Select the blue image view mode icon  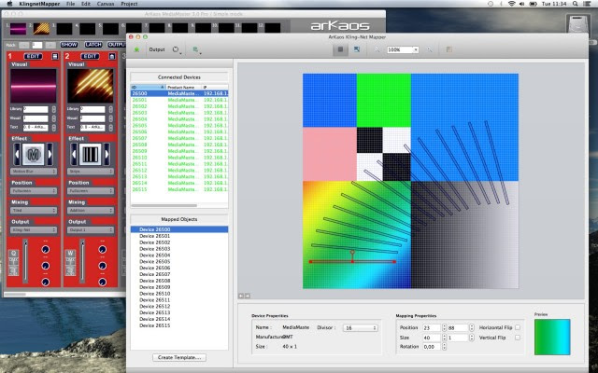tap(357, 49)
